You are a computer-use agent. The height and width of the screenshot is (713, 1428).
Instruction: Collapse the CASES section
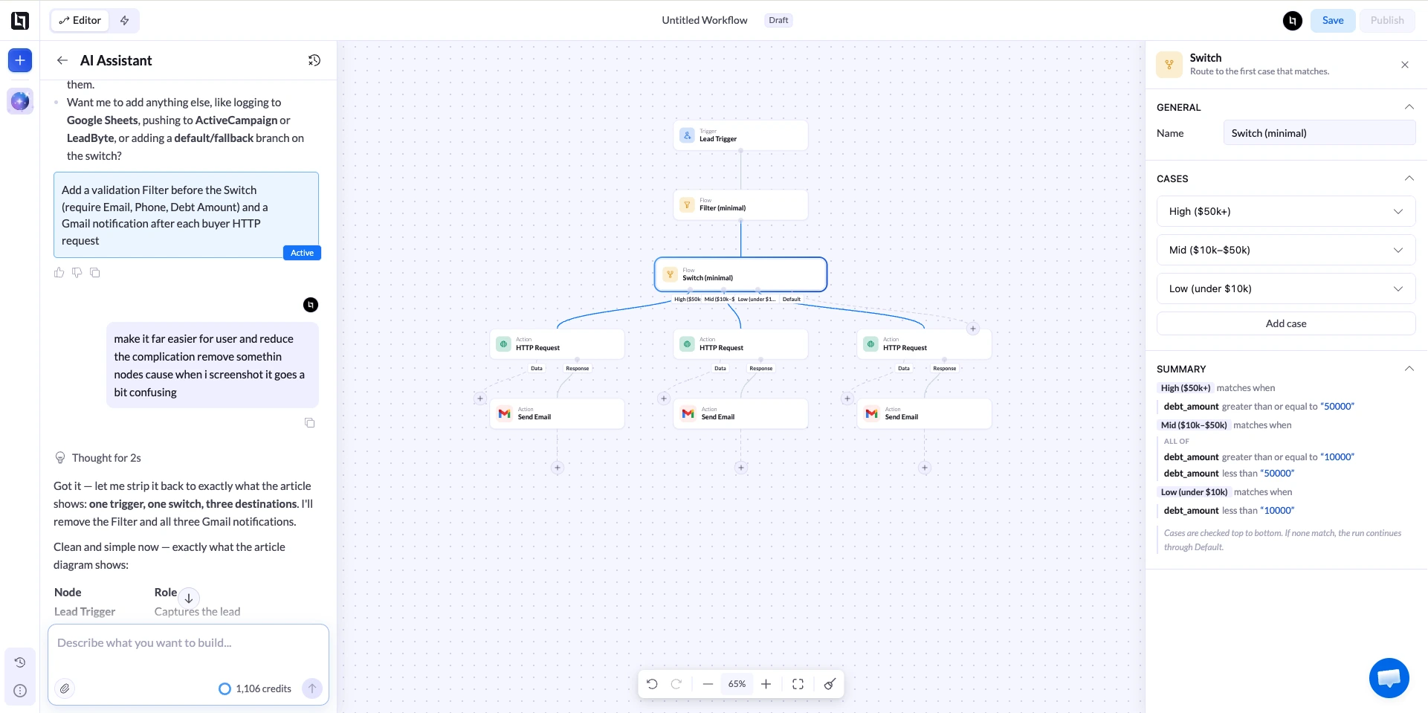(x=1409, y=178)
